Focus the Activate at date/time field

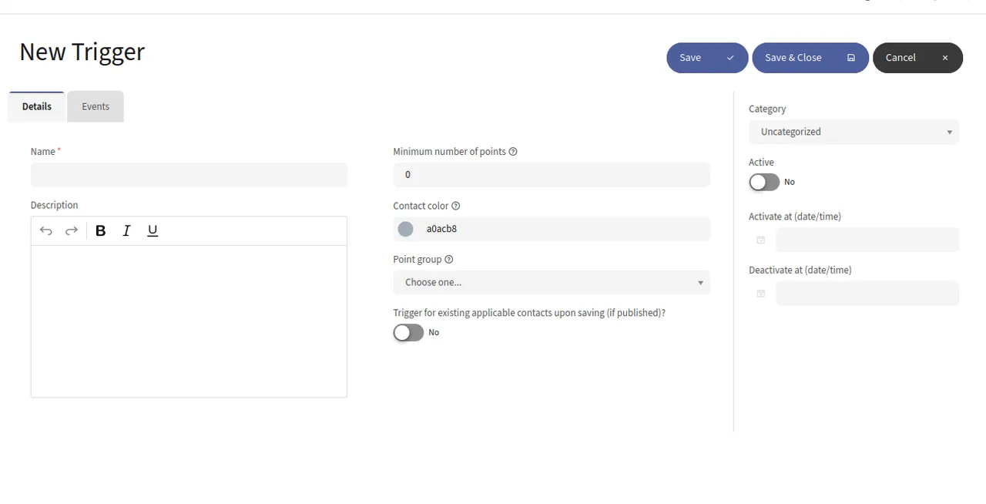pos(867,240)
